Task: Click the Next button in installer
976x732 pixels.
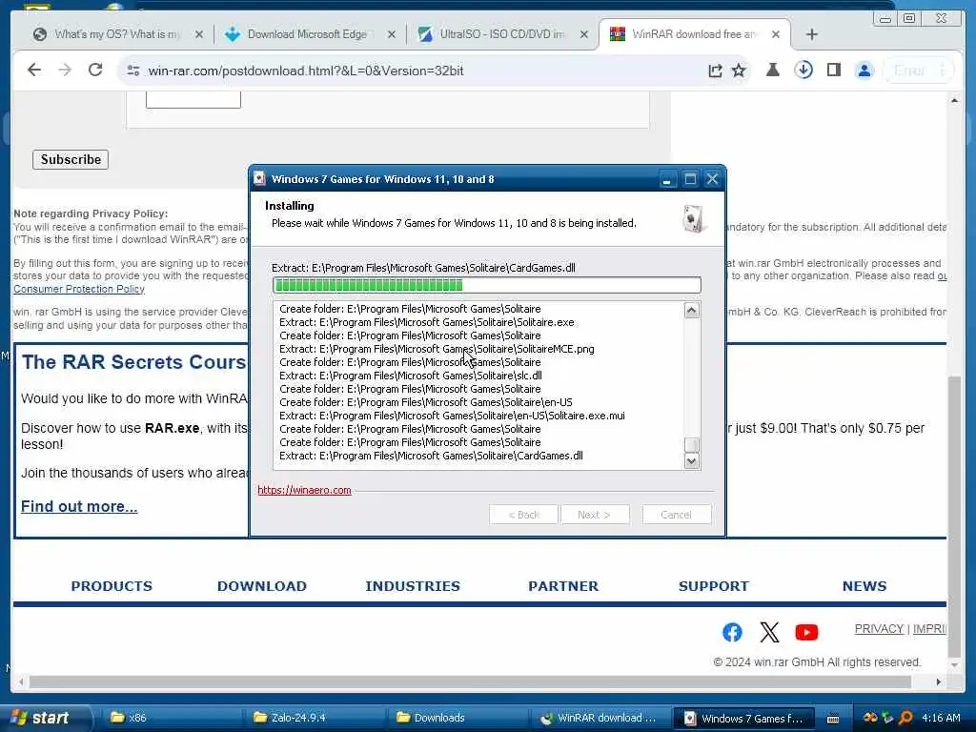Action: [595, 515]
